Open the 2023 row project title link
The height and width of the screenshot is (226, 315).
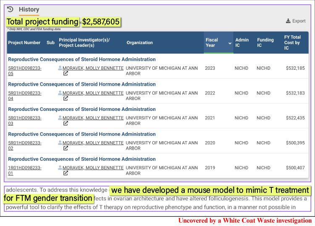tap(82, 59)
